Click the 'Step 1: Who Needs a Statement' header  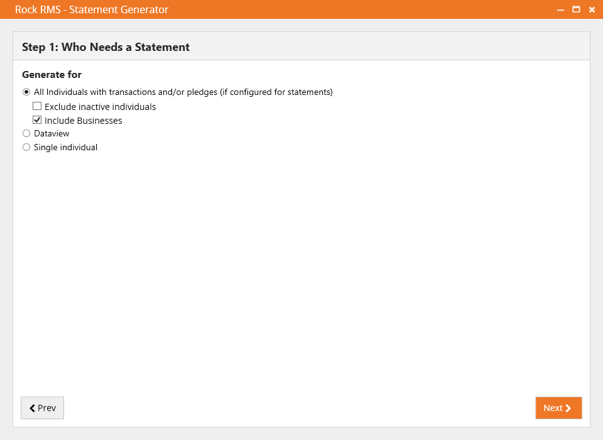click(x=106, y=47)
